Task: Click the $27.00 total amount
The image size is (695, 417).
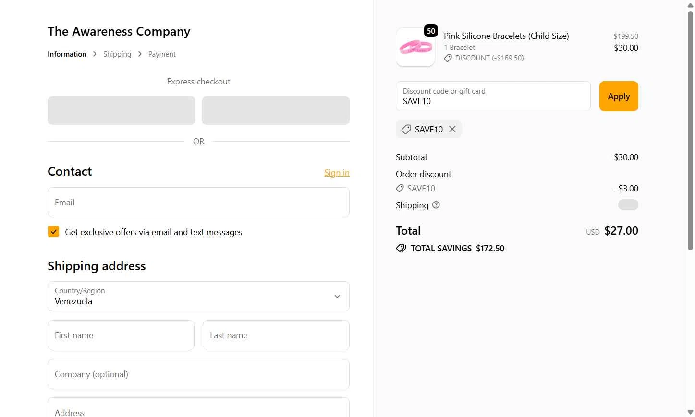Action: [x=621, y=231]
